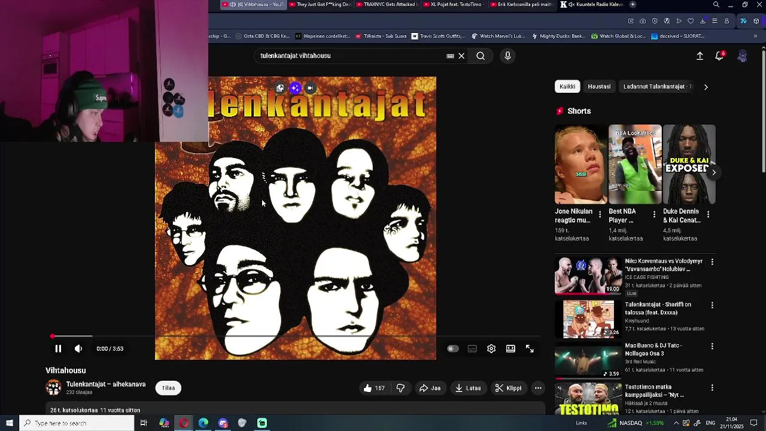Open options for Nollagaa Osa 3 video
This screenshot has height=431, width=766.
pos(712,347)
